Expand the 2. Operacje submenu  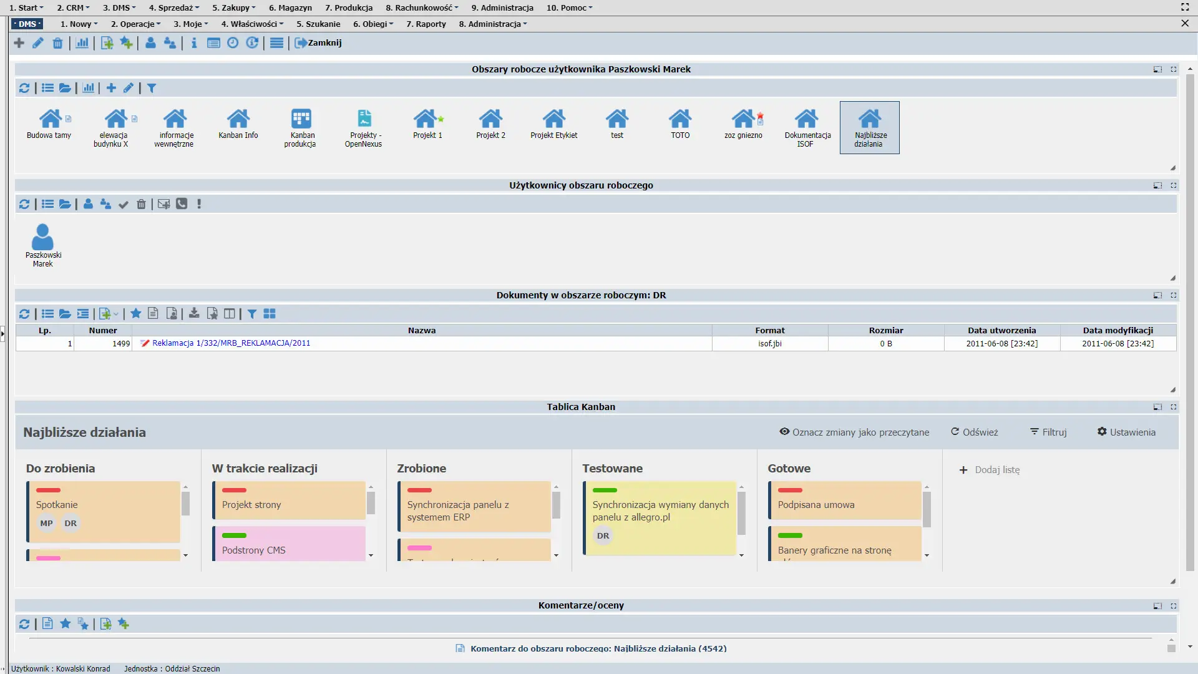pyautogui.click(x=135, y=24)
